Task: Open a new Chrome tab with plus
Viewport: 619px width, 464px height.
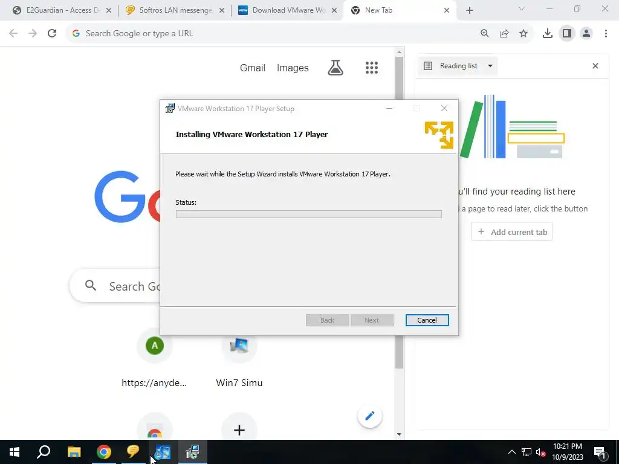Action: tap(469, 10)
